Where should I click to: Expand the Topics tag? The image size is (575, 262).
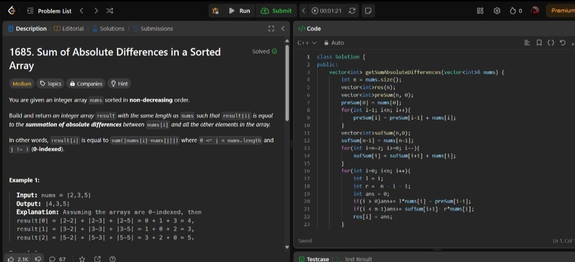tap(50, 83)
